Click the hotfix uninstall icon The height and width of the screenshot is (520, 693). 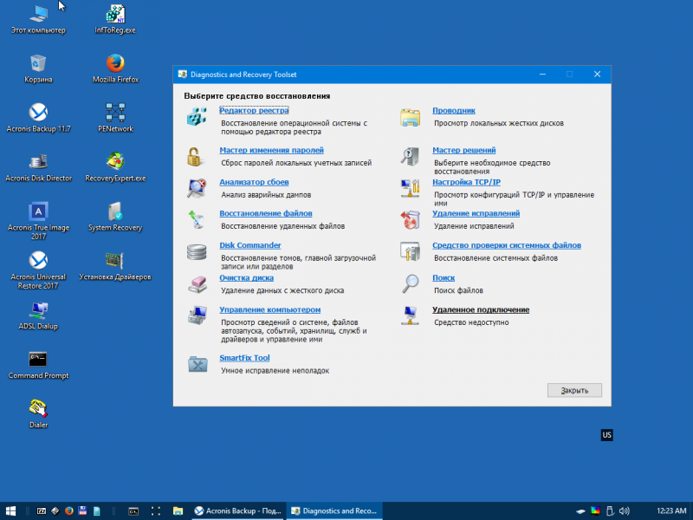click(410, 220)
